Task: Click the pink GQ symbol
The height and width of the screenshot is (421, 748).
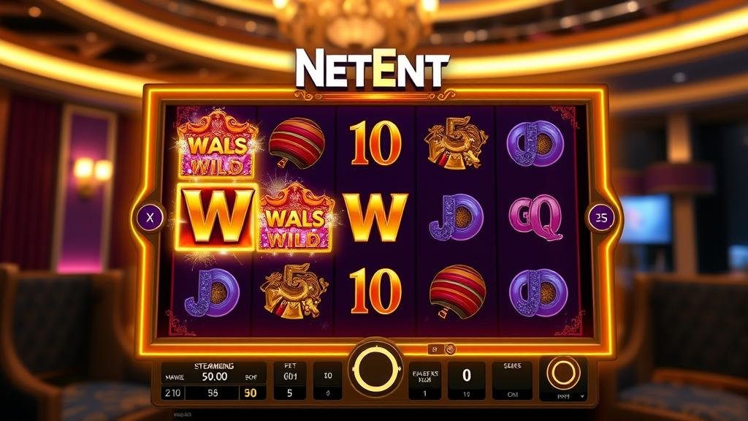Action: click(535, 218)
